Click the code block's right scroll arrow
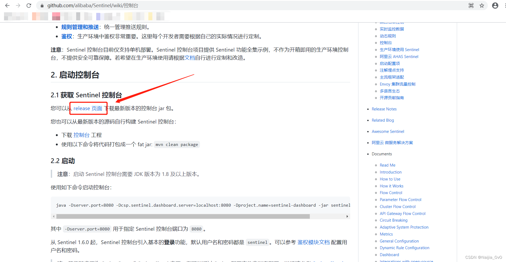This screenshot has width=506, height=262. coord(347,216)
